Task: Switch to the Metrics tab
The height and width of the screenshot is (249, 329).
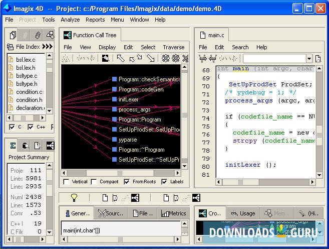Action: click(173, 213)
